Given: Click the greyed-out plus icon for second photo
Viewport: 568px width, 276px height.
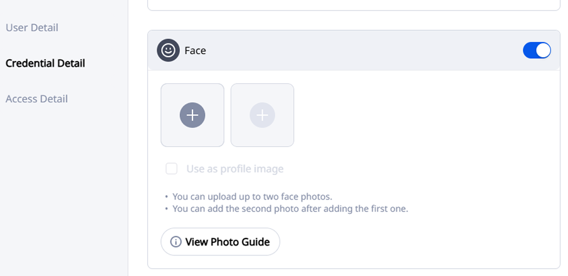Looking at the screenshot, I should click(x=262, y=115).
